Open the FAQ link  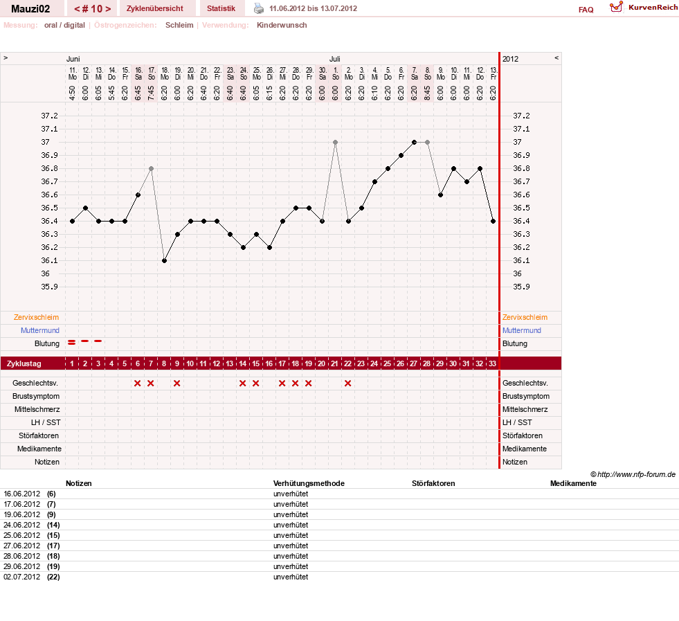tap(586, 10)
